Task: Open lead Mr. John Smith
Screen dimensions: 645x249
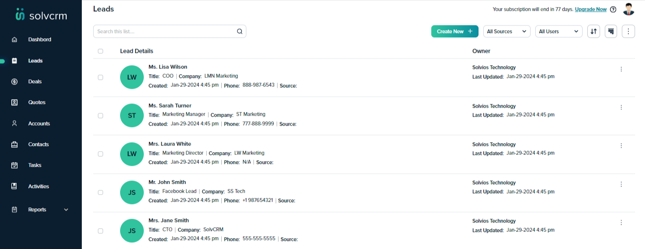Action: tap(167, 182)
